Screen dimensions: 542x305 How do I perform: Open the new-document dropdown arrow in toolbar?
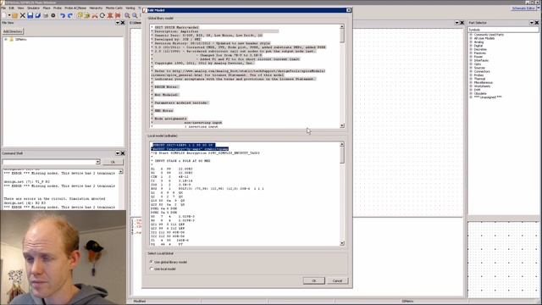[9, 15]
